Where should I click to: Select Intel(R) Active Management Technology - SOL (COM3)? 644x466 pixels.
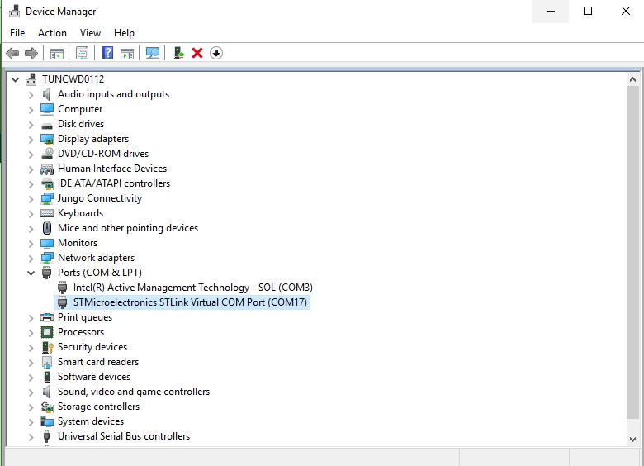(x=193, y=288)
